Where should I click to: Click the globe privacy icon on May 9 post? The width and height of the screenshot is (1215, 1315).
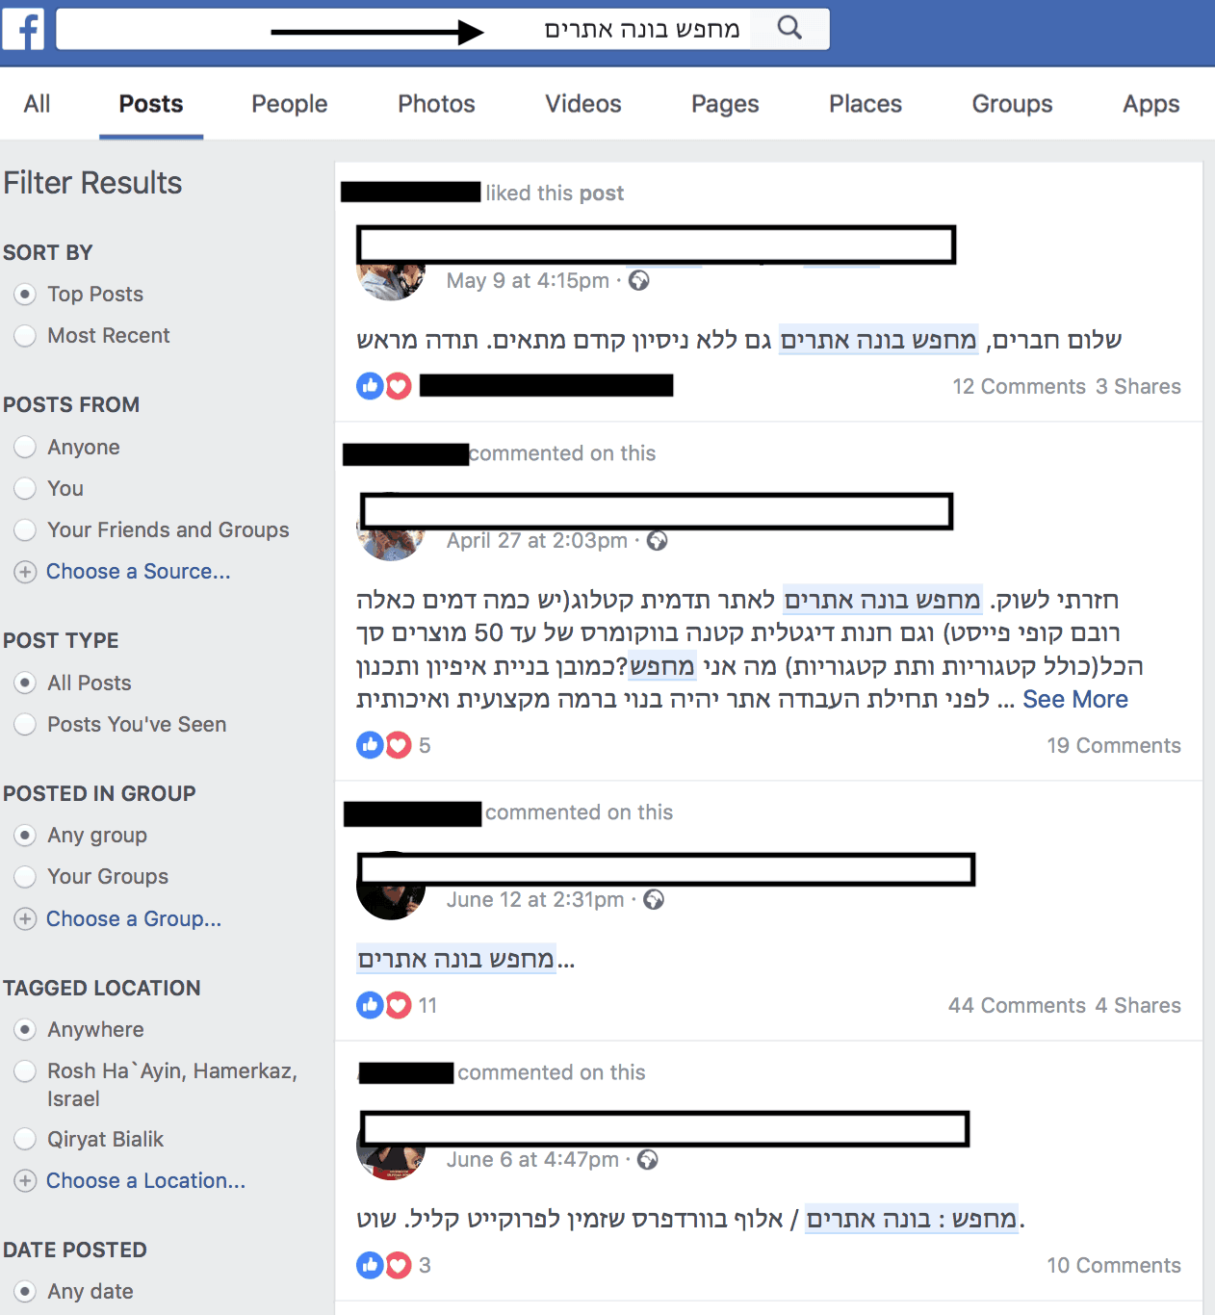[x=639, y=280]
